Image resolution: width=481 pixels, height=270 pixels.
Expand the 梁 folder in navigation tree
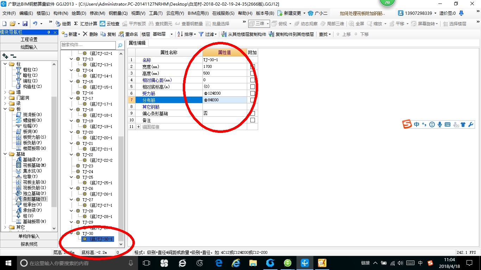pyautogui.click(x=5, y=103)
